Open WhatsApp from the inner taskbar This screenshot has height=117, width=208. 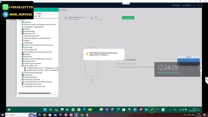(x=73, y=110)
